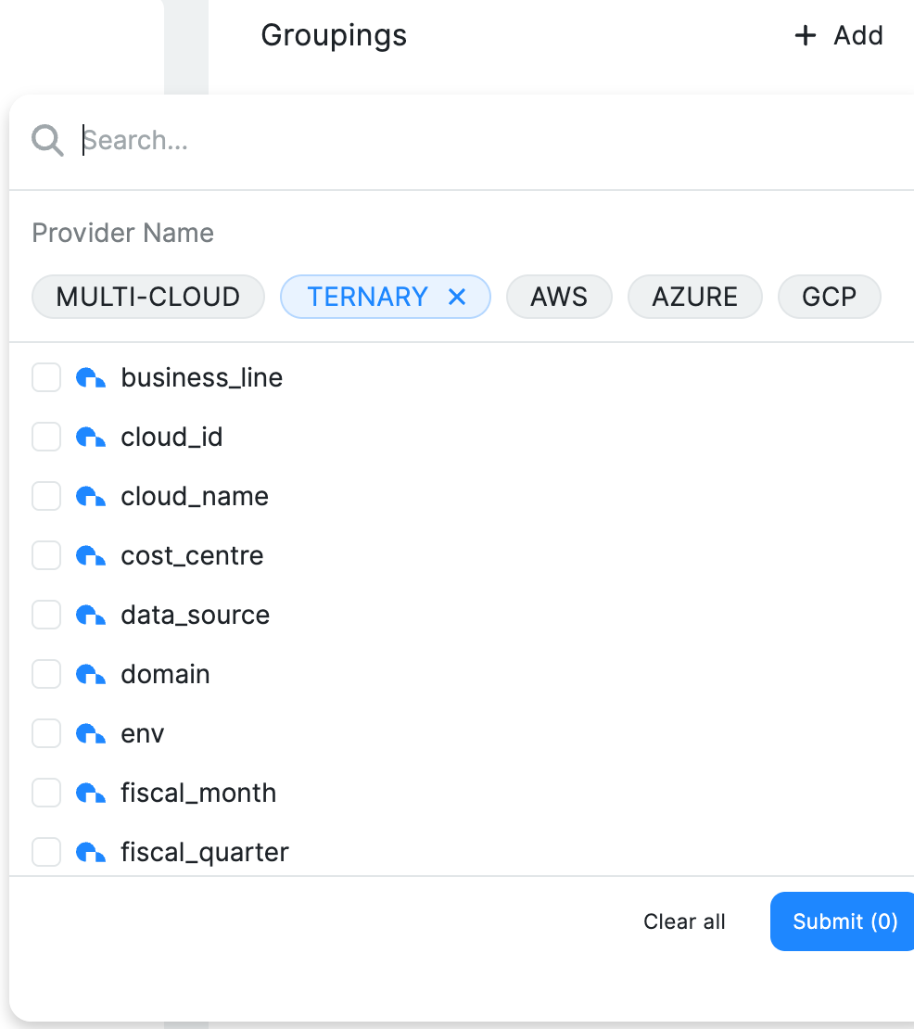
Task: Click the Ternary icon beside cloud_name
Action: 91,497
